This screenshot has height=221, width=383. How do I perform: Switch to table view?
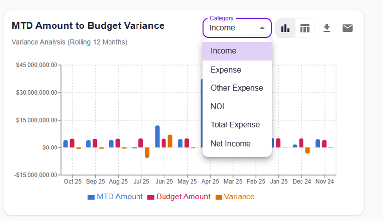305,28
